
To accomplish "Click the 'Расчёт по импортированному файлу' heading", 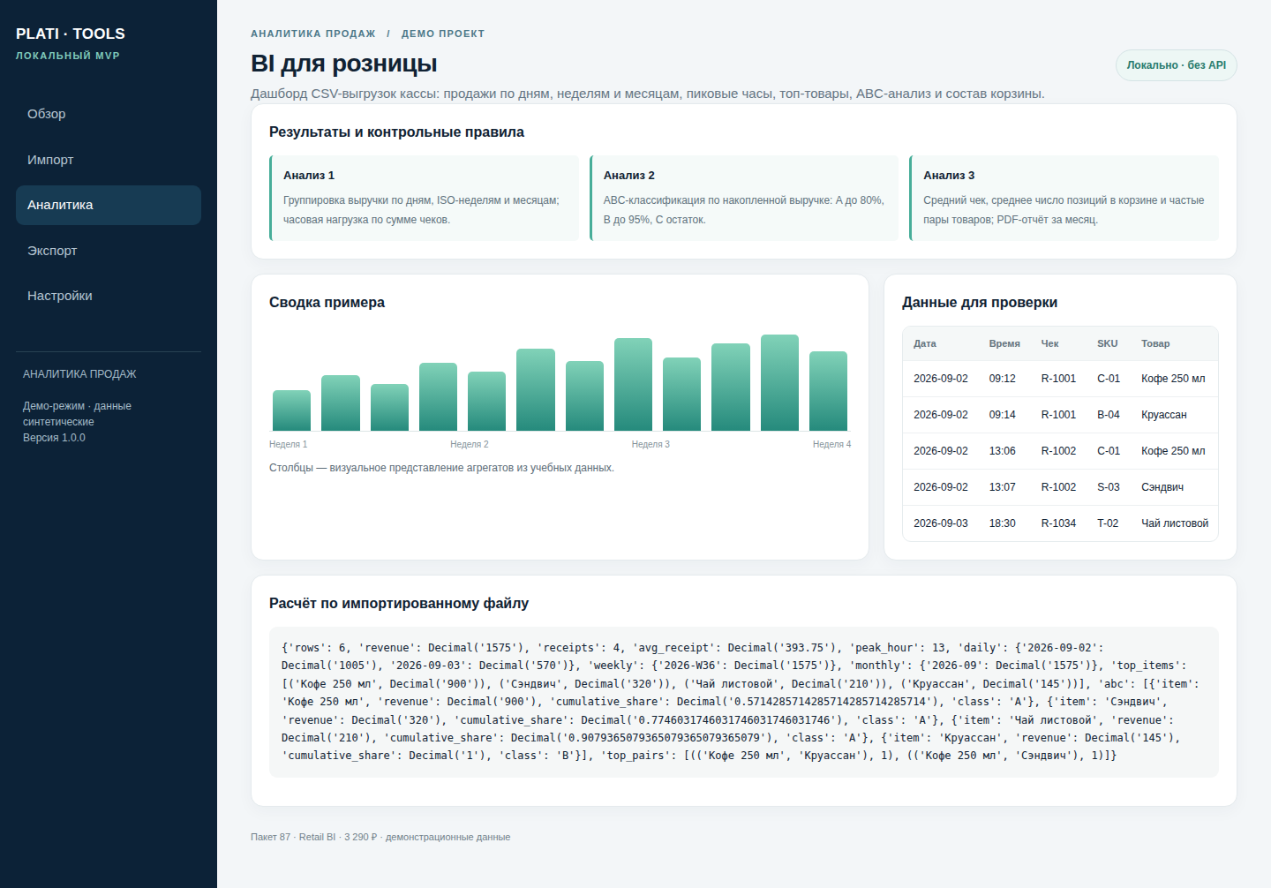I will point(399,603).
